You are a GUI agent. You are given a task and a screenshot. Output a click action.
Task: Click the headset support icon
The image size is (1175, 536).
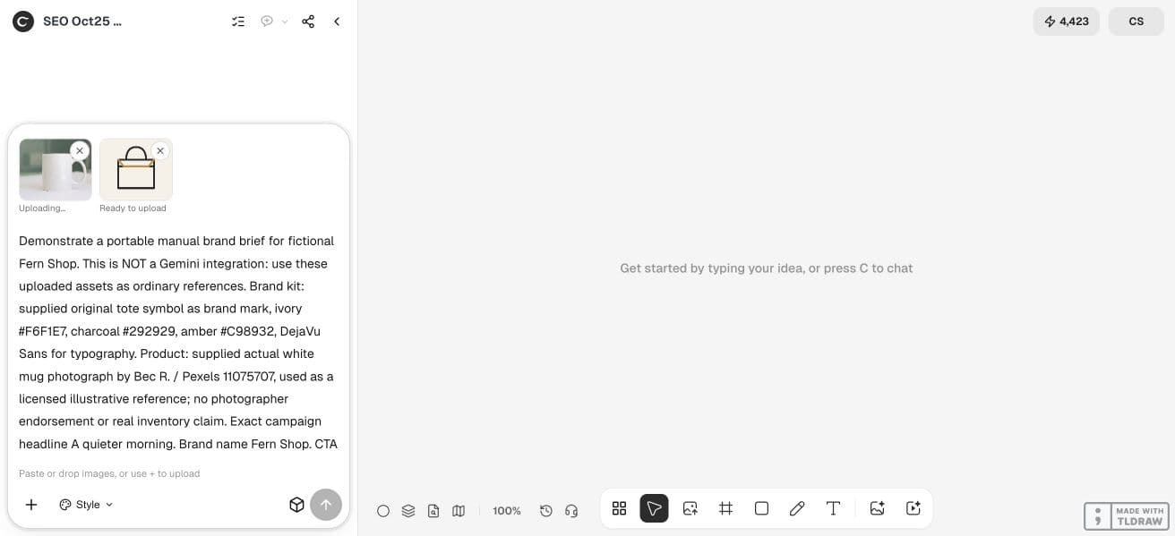tap(571, 510)
